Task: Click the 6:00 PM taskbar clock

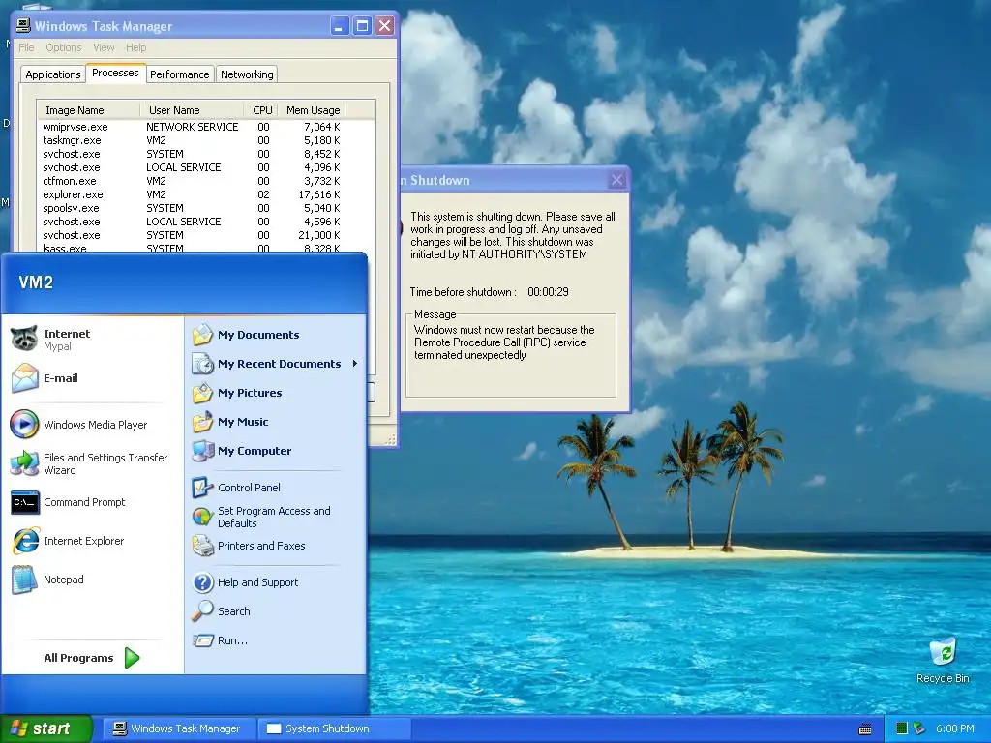Action: pyautogui.click(x=954, y=728)
